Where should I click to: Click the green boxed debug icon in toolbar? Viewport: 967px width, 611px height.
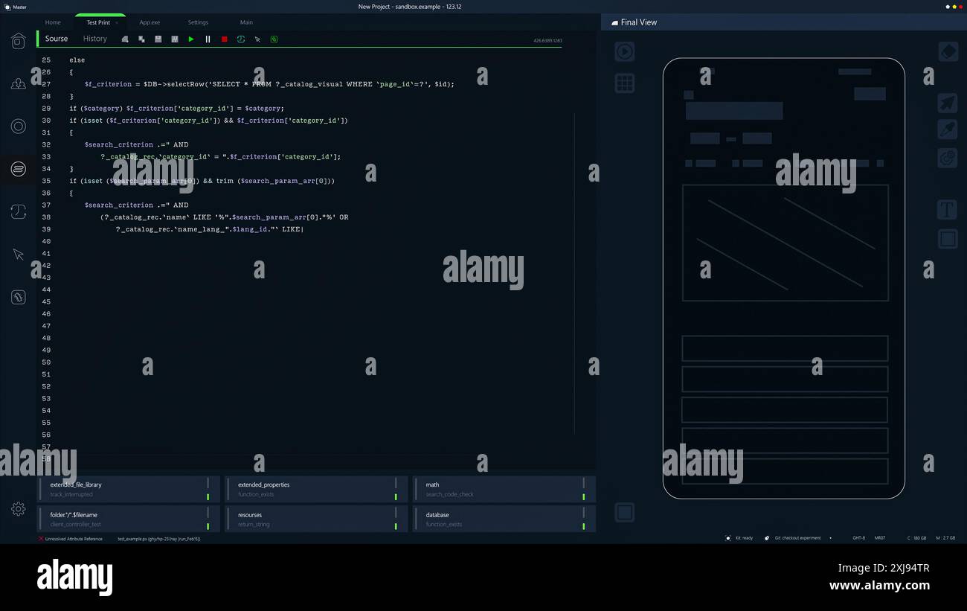[274, 39]
